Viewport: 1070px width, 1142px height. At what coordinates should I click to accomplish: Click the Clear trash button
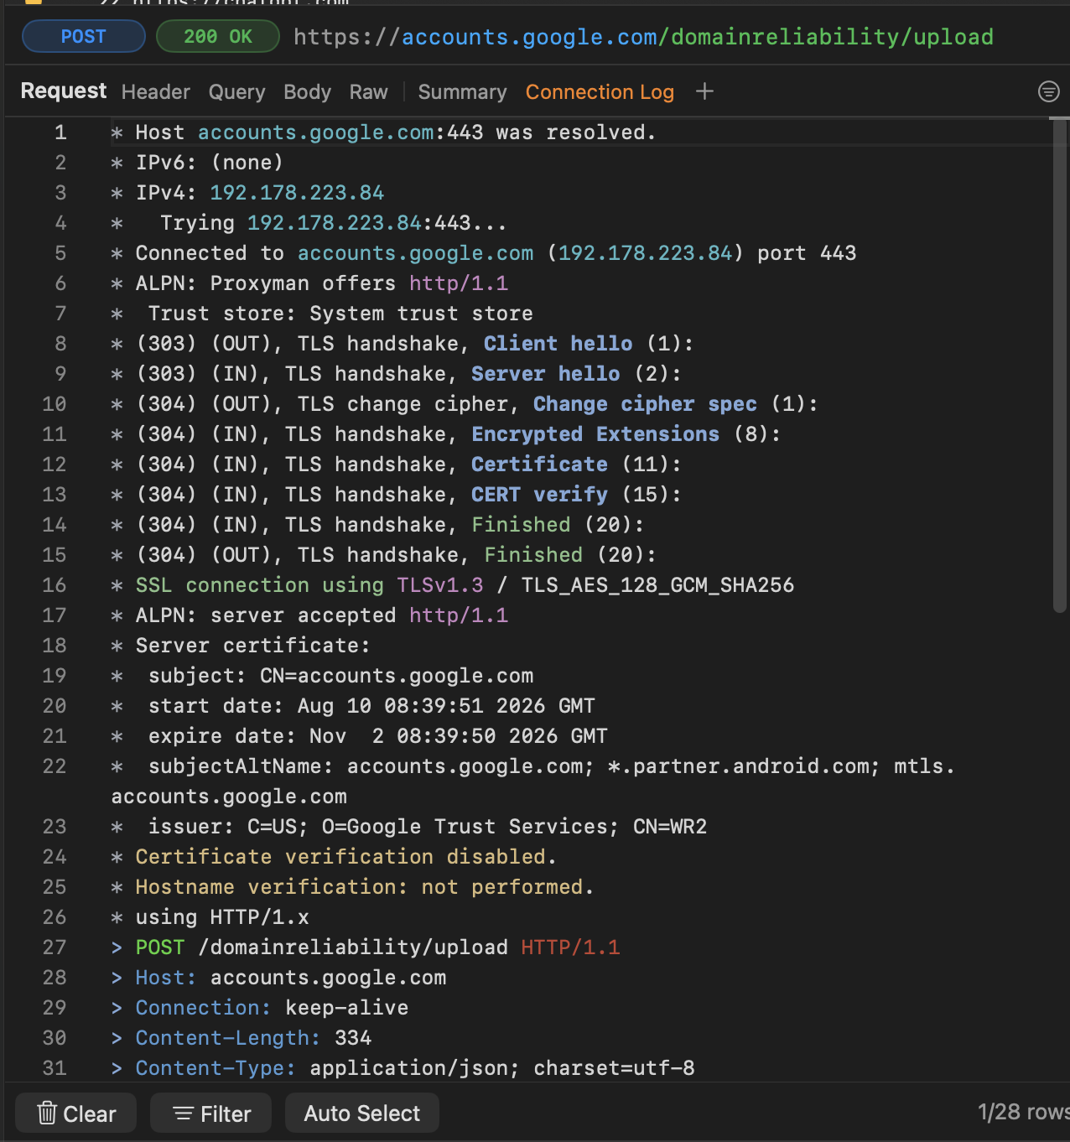click(76, 1113)
